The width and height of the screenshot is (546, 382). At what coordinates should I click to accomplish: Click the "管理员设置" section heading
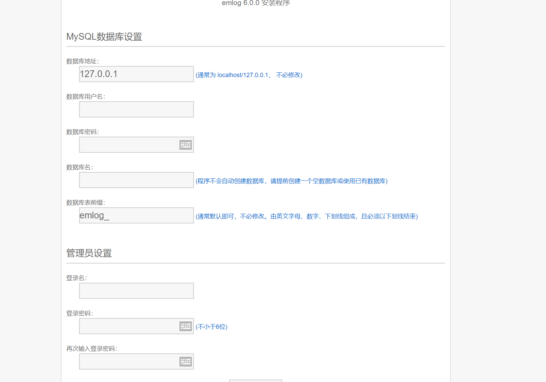click(x=89, y=253)
